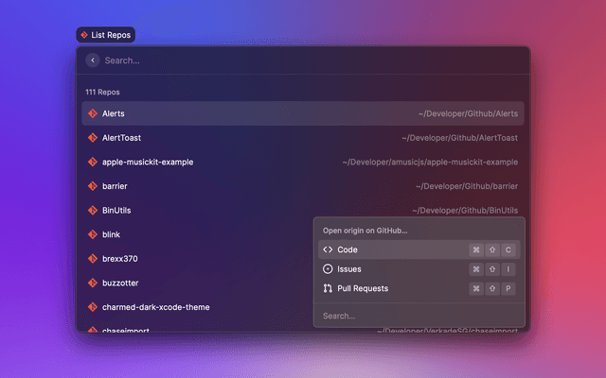This screenshot has width=606, height=378.
Task: Click the Code brackets icon in menu
Action: [x=328, y=250]
